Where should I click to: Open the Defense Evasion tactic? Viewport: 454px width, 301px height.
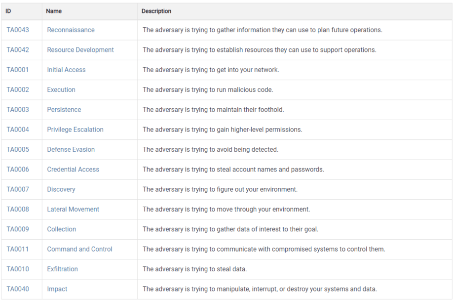71,149
